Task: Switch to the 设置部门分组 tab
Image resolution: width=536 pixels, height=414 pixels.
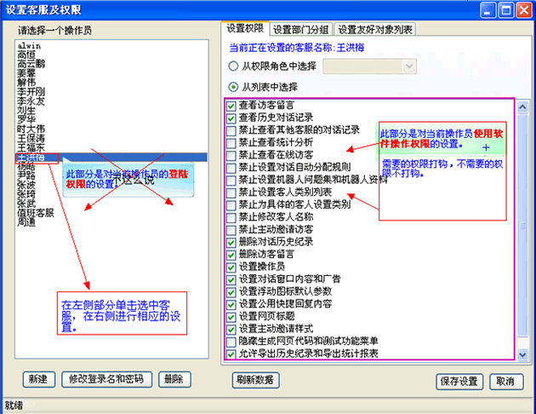Action: (301, 29)
